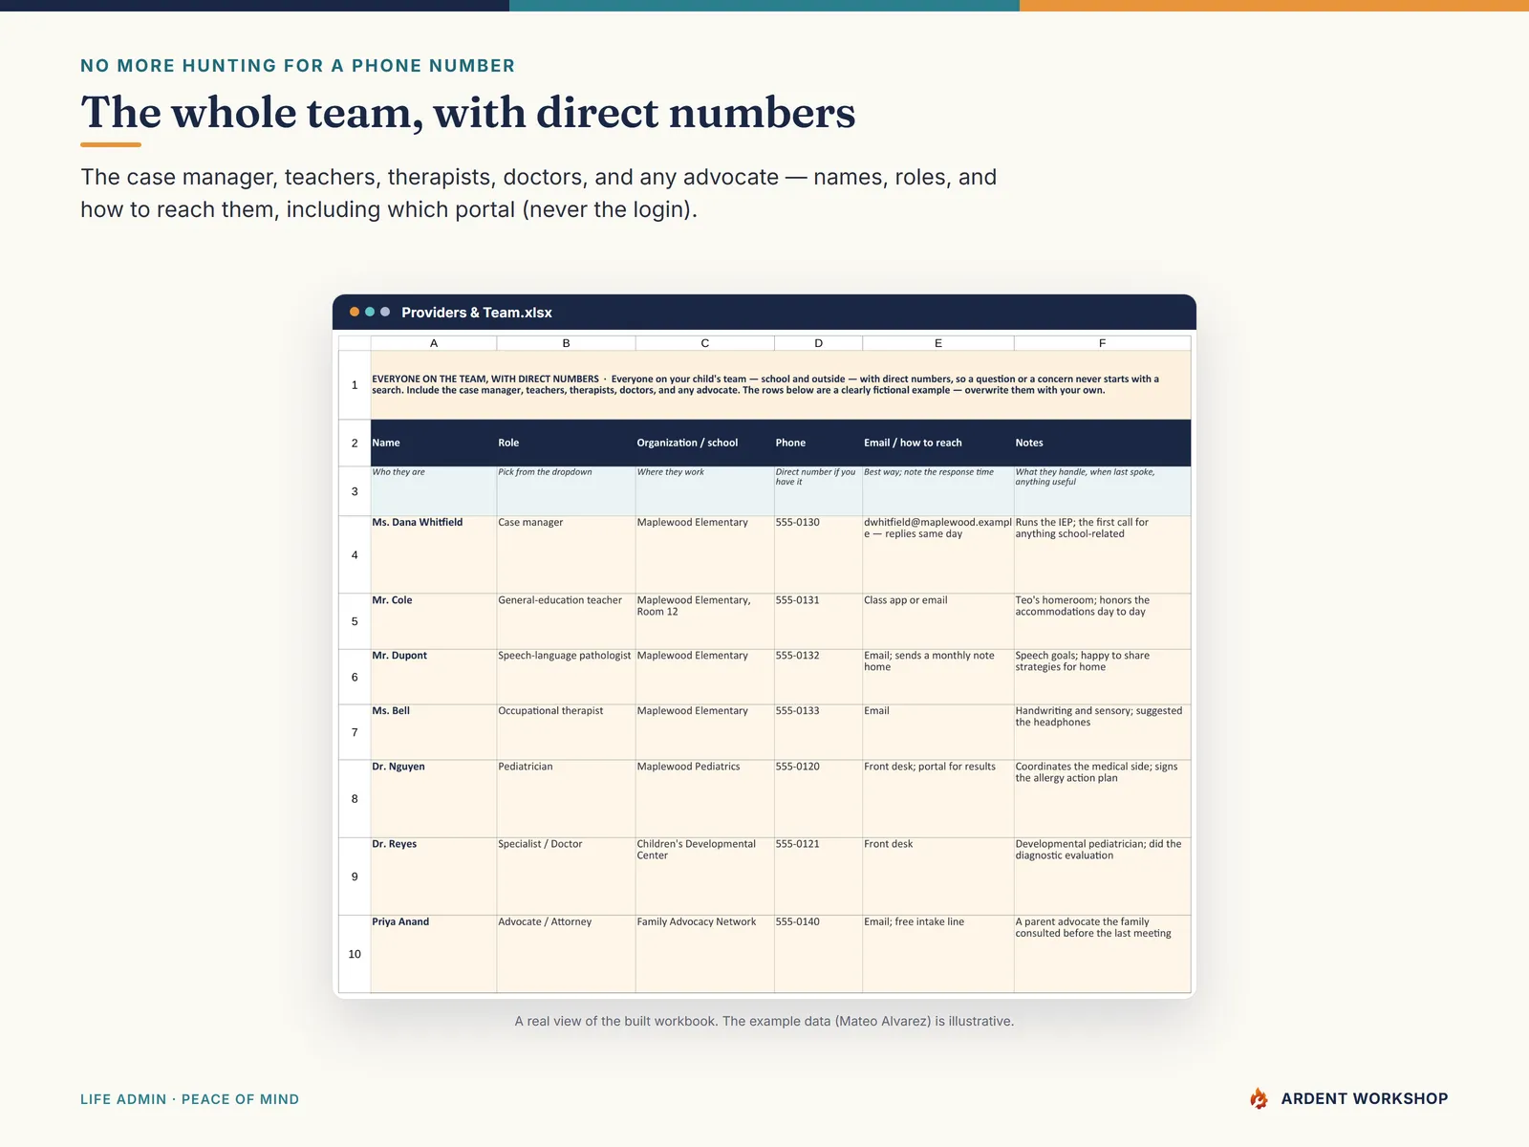Click the orange window dot in title bar
The height and width of the screenshot is (1147, 1529).
coord(355,312)
